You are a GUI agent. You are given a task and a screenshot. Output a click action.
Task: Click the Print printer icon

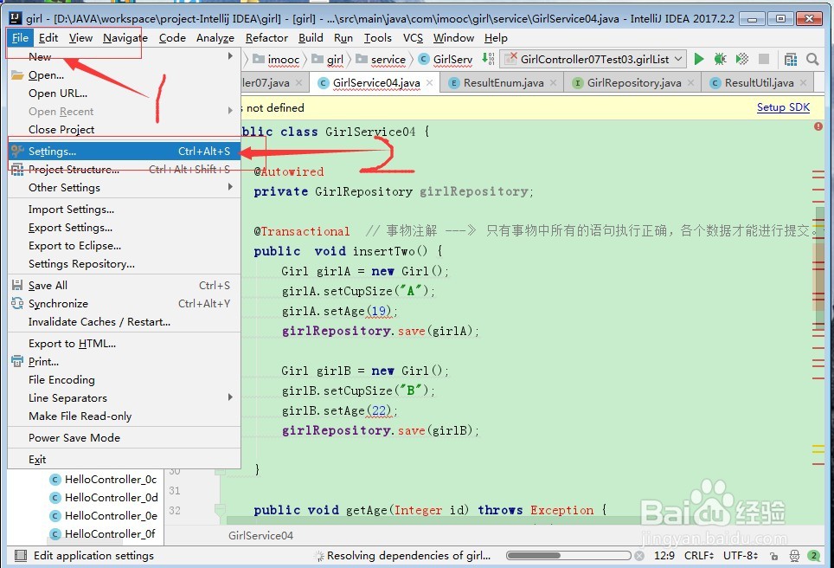[x=17, y=361]
